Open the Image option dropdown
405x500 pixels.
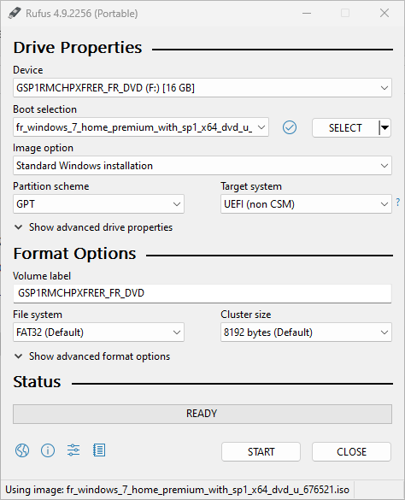tap(202, 166)
